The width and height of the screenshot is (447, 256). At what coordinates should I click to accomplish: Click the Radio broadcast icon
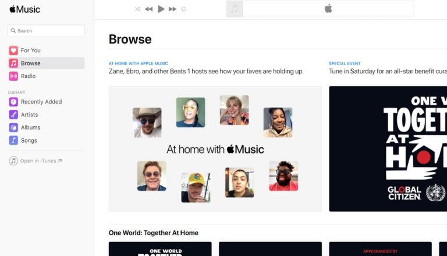coord(13,76)
